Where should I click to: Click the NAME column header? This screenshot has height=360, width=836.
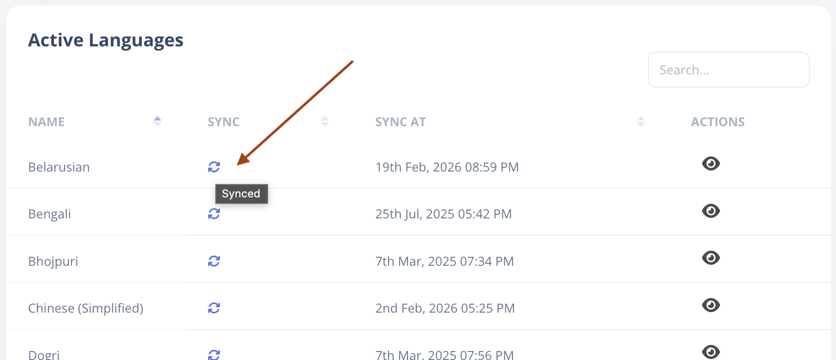pos(46,122)
